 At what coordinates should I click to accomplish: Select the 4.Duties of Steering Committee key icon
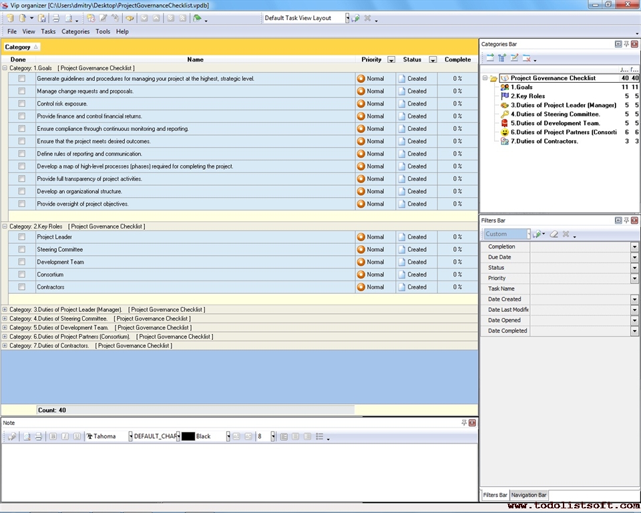(x=505, y=114)
